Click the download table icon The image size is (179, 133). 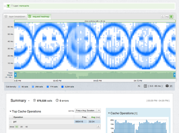point(98,126)
